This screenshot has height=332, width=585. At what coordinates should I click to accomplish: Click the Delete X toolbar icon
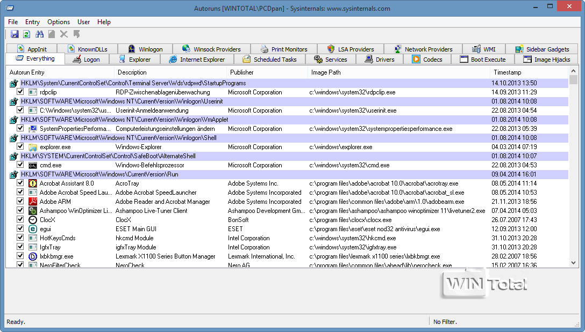[64, 34]
